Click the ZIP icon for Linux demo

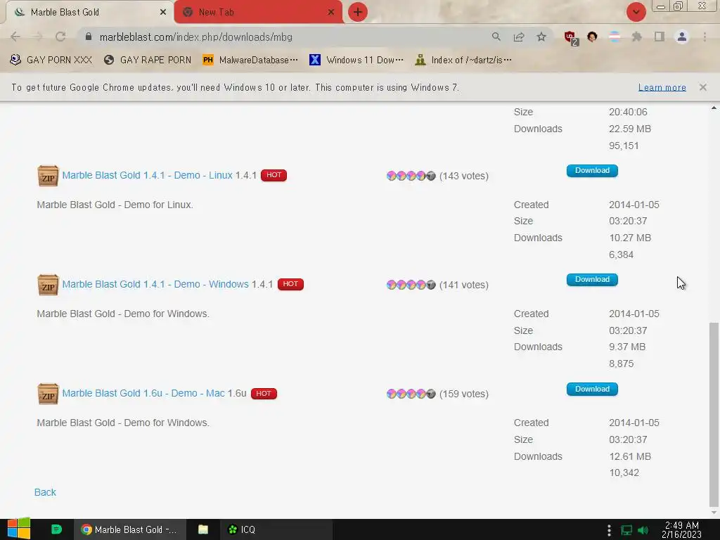tap(48, 176)
